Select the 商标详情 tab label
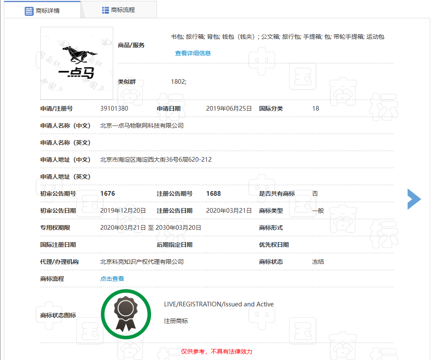431x360 pixels. [x=48, y=11]
